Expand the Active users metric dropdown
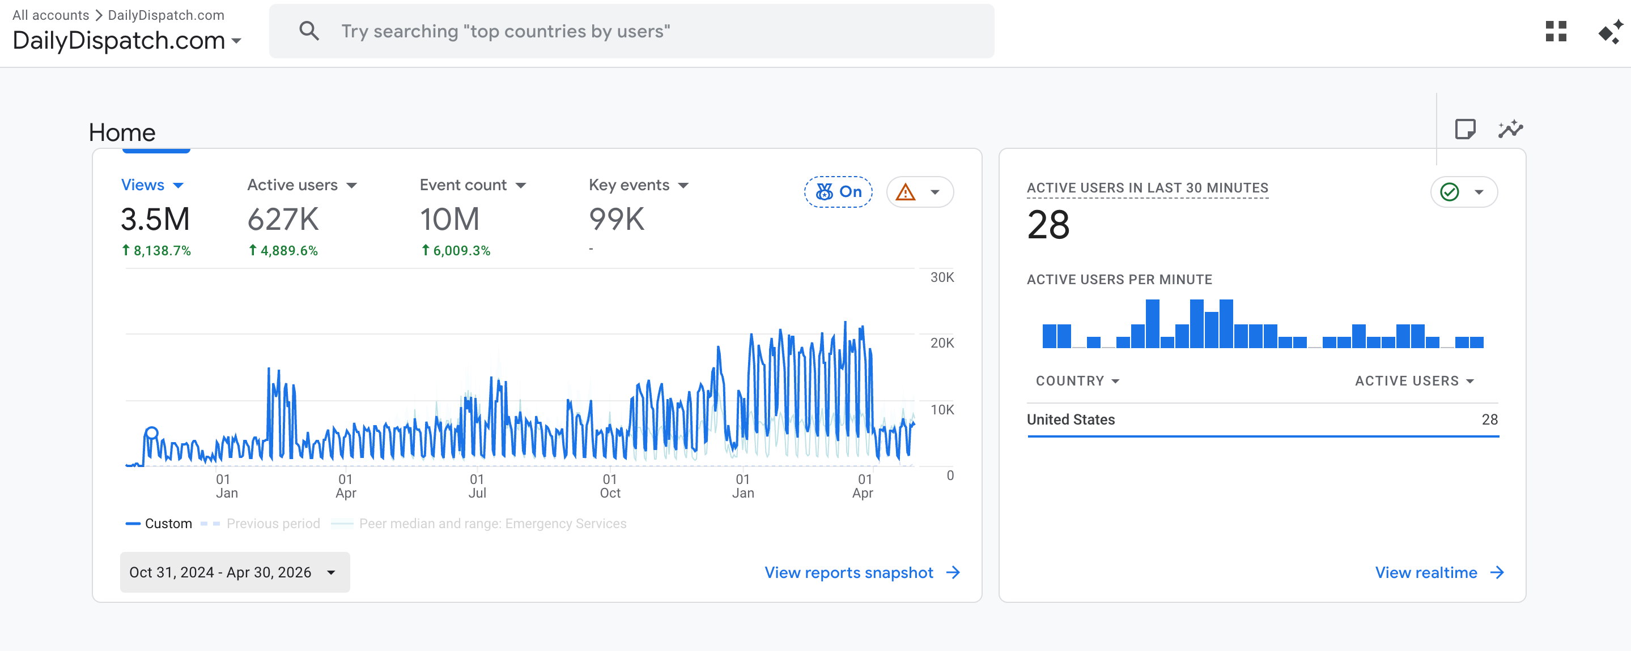1631x651 pixels. (x=351, y=185)
